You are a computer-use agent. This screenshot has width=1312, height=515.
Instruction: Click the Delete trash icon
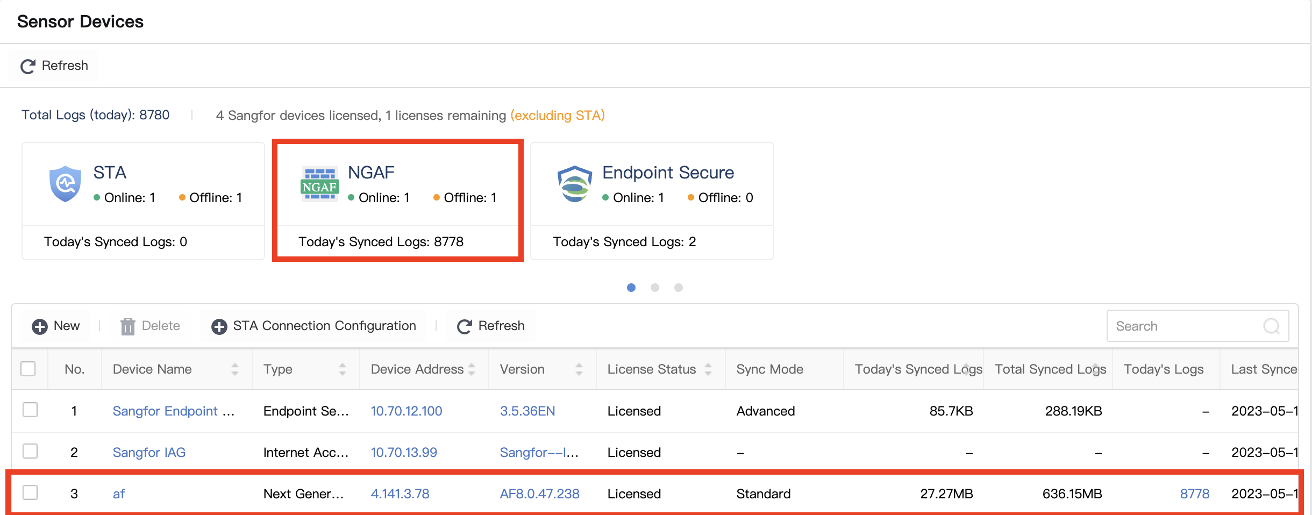(x=128, y=326)
